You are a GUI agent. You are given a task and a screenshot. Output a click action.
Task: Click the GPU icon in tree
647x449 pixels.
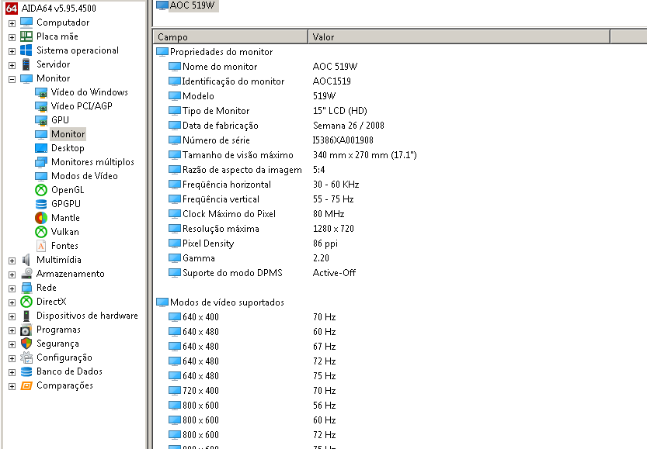(41, 120)
